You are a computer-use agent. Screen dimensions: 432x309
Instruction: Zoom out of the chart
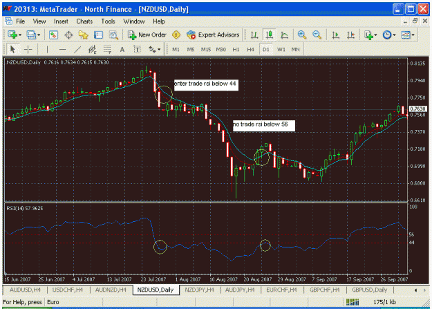(317, 35)
